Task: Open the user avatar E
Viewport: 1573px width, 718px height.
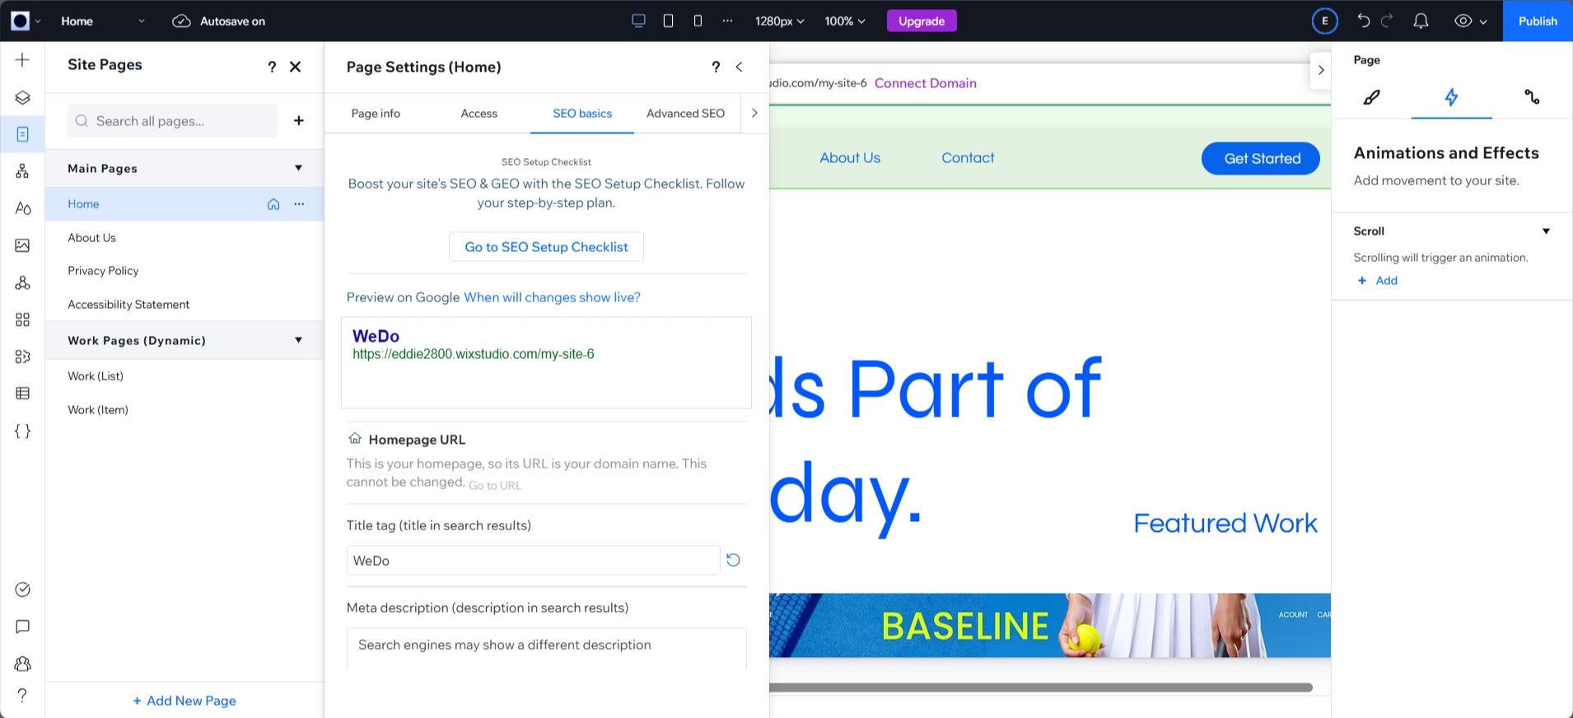Action: point(1324,21)
